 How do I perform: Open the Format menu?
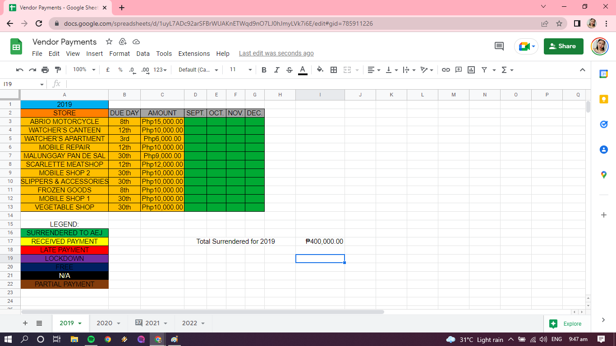120,54
